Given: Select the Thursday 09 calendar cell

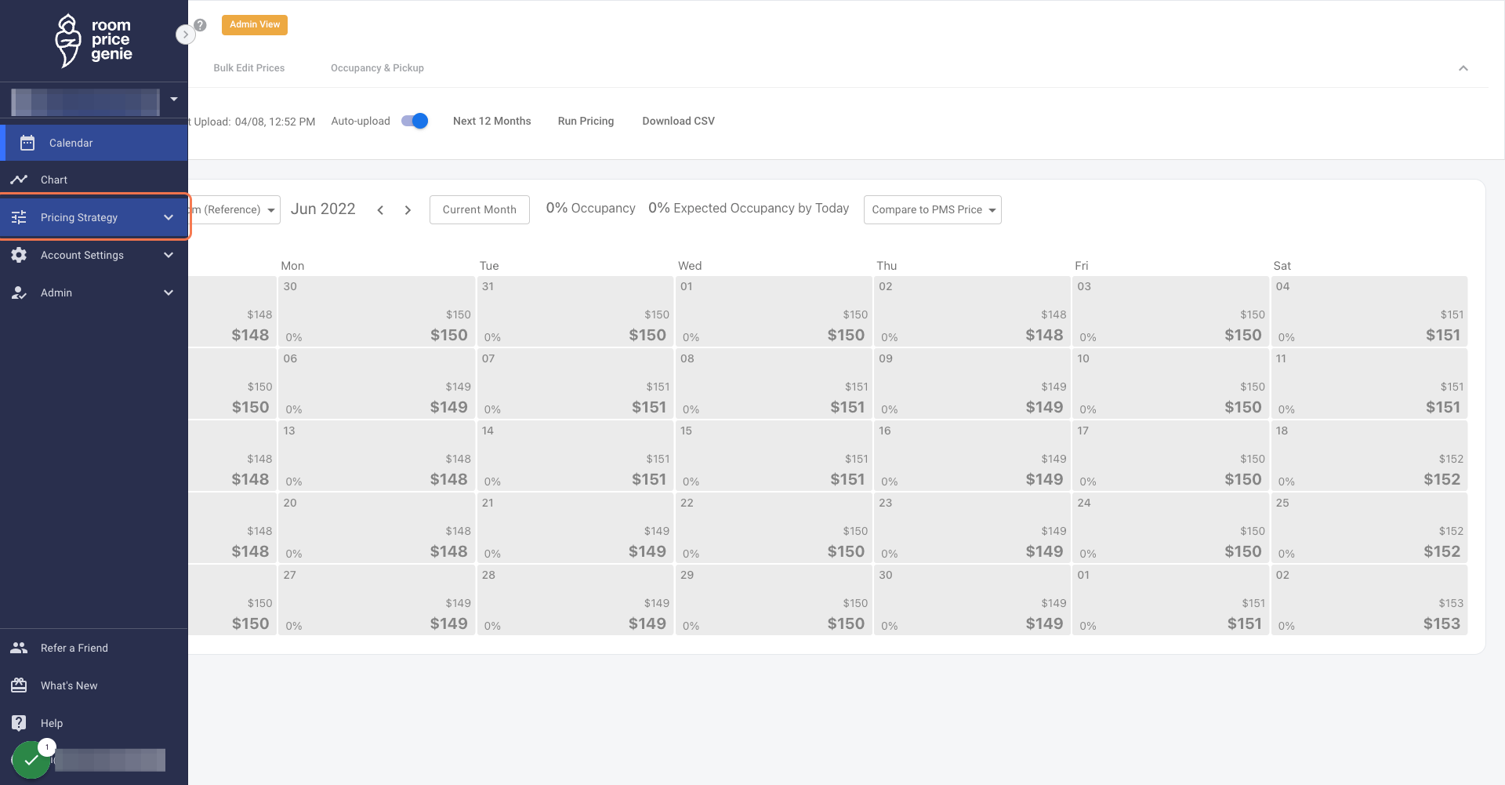Looking at the screenshot, I should coord(972,383).
